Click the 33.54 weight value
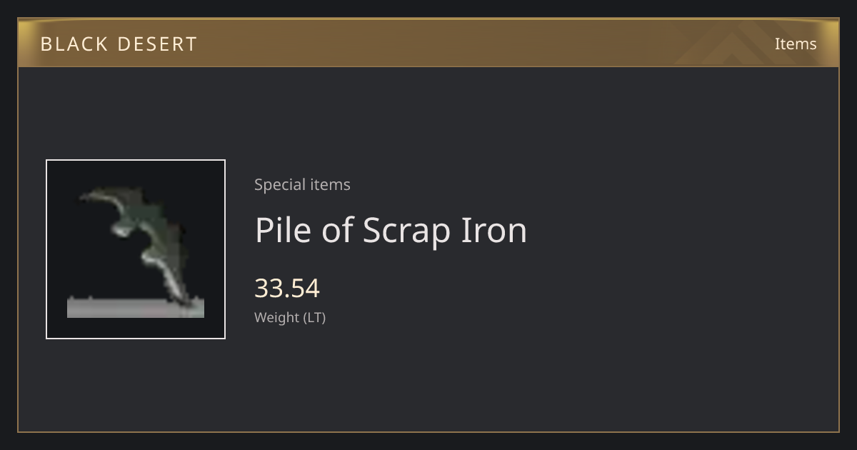The width and height of the screenshot is (857, 450). click(287, 289)
